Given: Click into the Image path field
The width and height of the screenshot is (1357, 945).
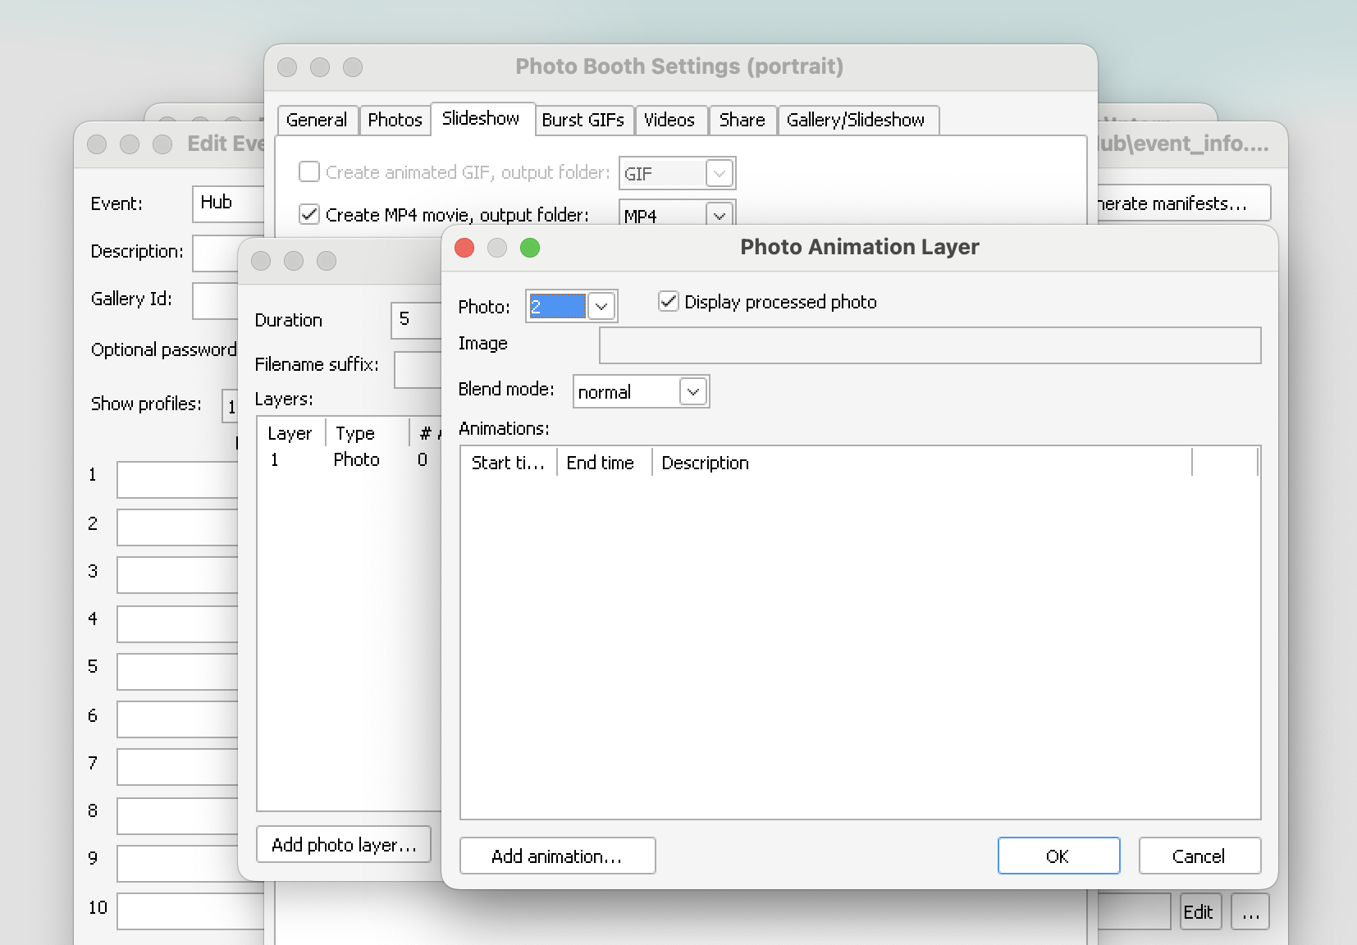Looking at the screenshot, I should click(x=929, y=345).
